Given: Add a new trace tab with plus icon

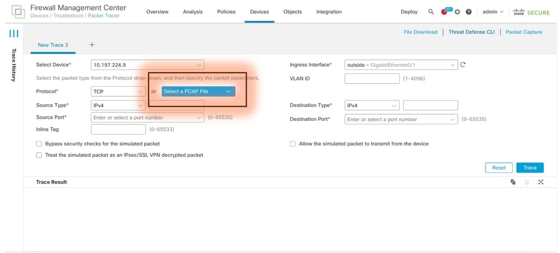Looking at the screenshot, I should (92, 45).
